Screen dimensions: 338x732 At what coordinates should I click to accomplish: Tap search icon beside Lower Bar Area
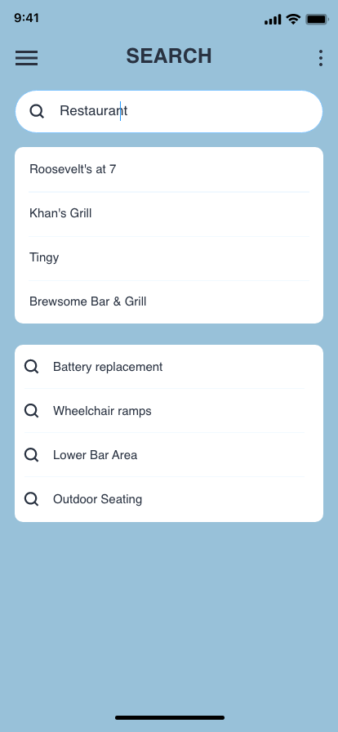(31, 455)
